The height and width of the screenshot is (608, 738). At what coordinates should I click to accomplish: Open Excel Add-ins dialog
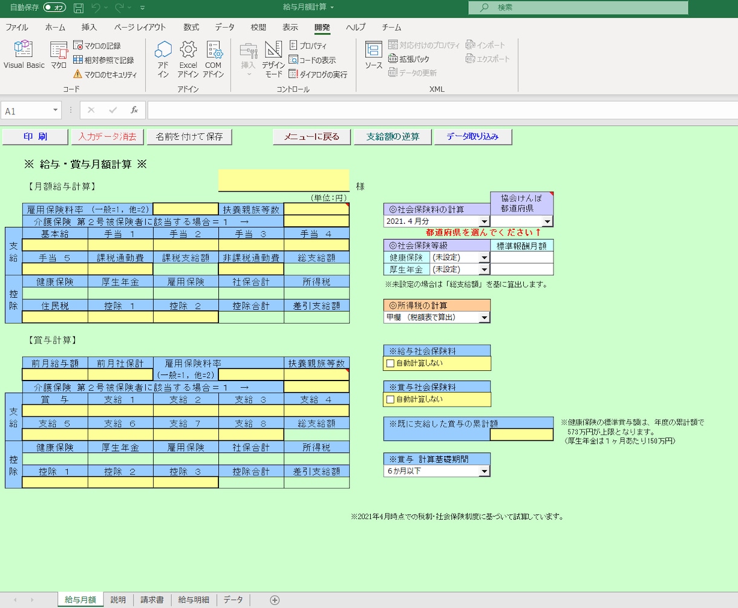[x=188, y=60]
